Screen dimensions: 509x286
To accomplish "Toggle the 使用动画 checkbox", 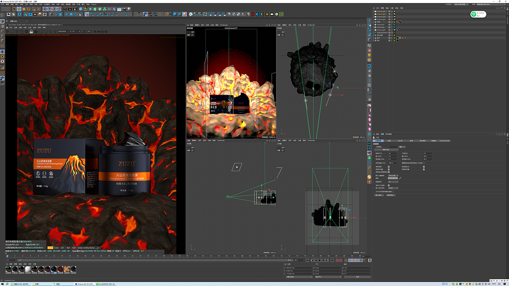I will click(389, 166).
